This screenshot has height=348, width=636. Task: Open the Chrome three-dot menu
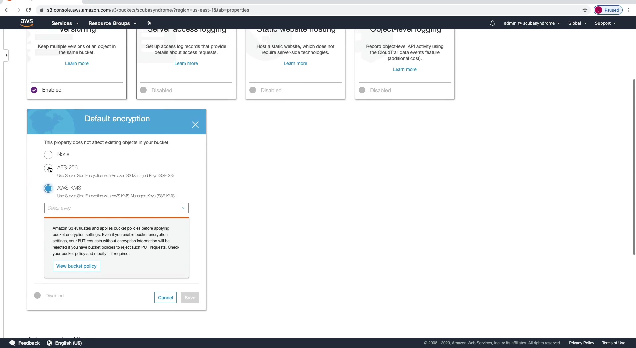(x=629, y=10)
